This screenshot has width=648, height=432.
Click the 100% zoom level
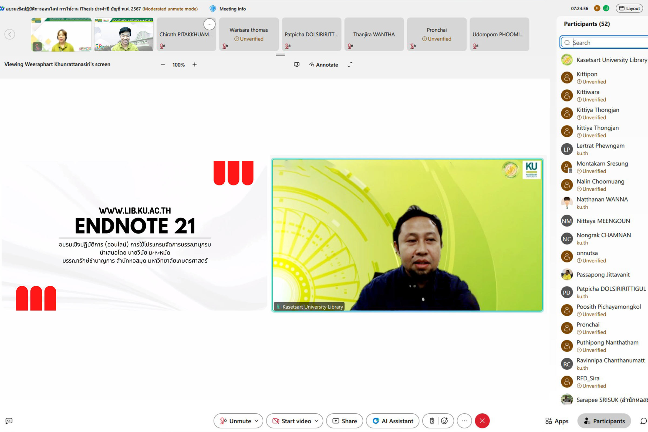[x=178, y=65]
